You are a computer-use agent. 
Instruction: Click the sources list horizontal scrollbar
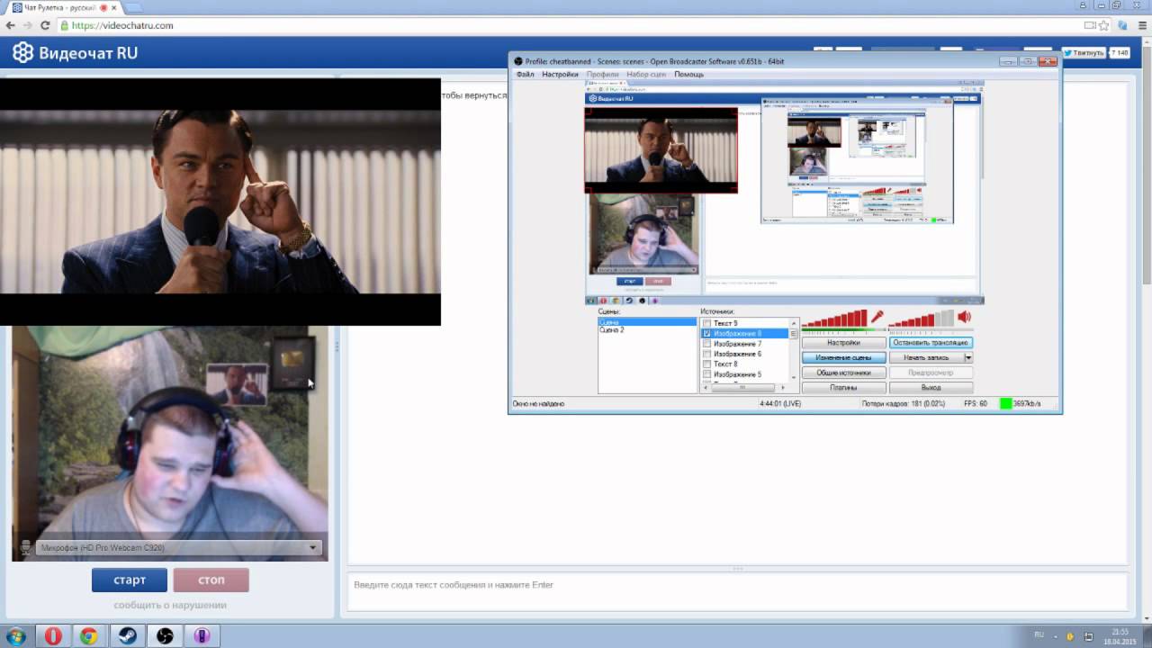[x=744, y=388]
